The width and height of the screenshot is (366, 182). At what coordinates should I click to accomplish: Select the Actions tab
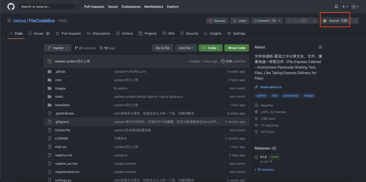(x=125, y=33)
